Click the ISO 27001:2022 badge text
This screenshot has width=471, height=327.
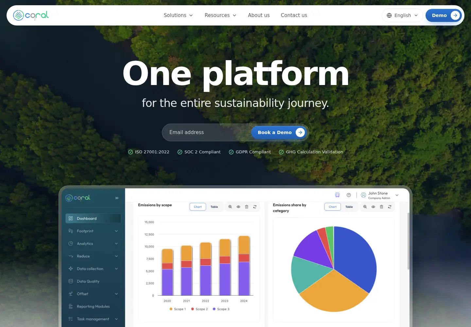[x=152, y=152]
